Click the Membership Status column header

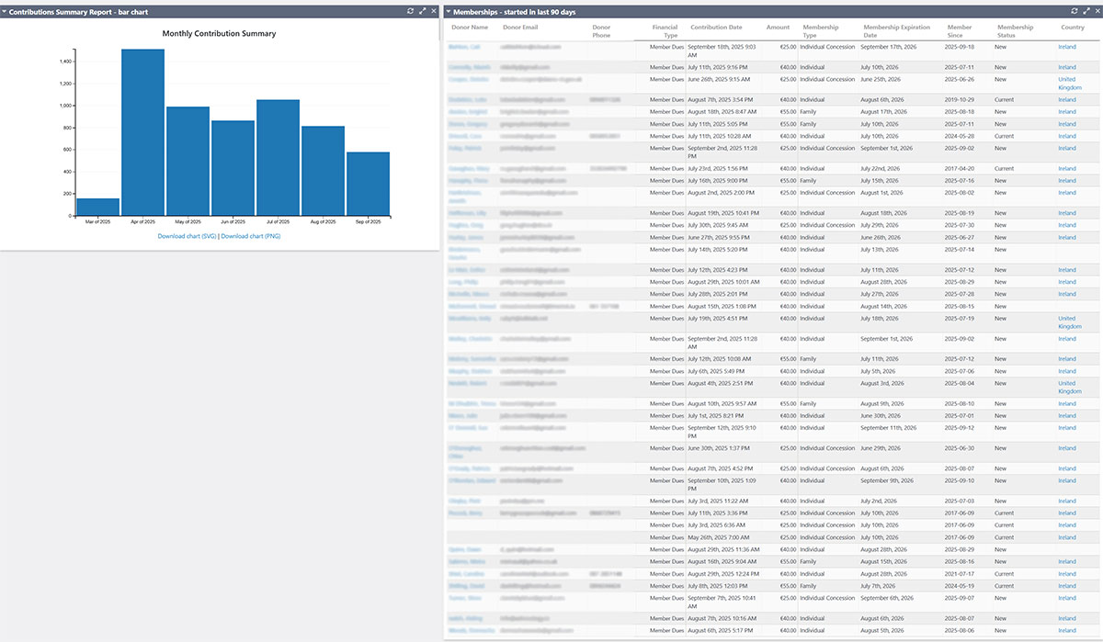coord(1015,31)
